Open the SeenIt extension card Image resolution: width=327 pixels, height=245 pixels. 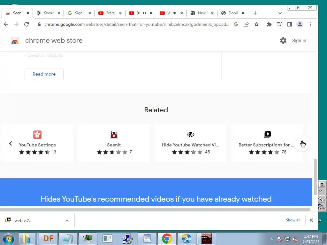tap(114, 143)
